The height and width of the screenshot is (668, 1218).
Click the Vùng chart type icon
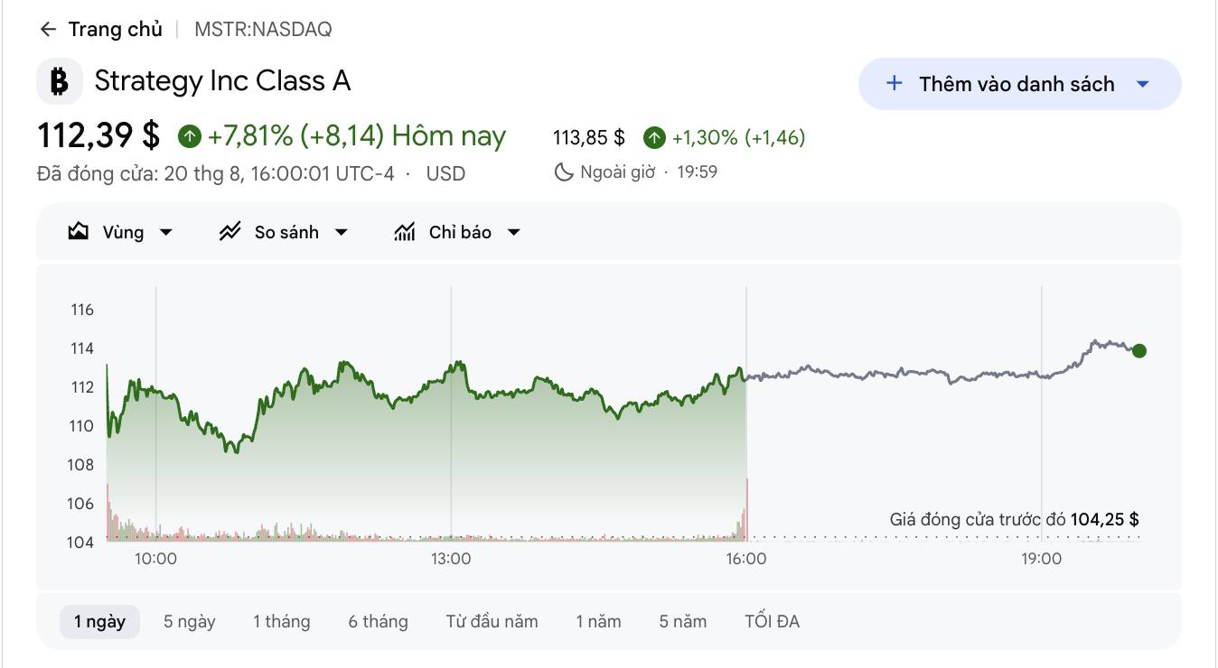79,232
